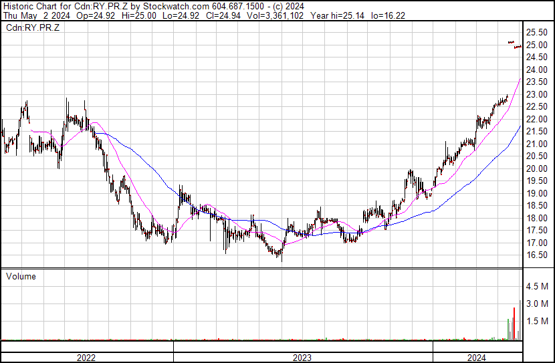555x363 pixels.
Task: Select the Thu May 2 2024 date text
Action: (33, 15)
